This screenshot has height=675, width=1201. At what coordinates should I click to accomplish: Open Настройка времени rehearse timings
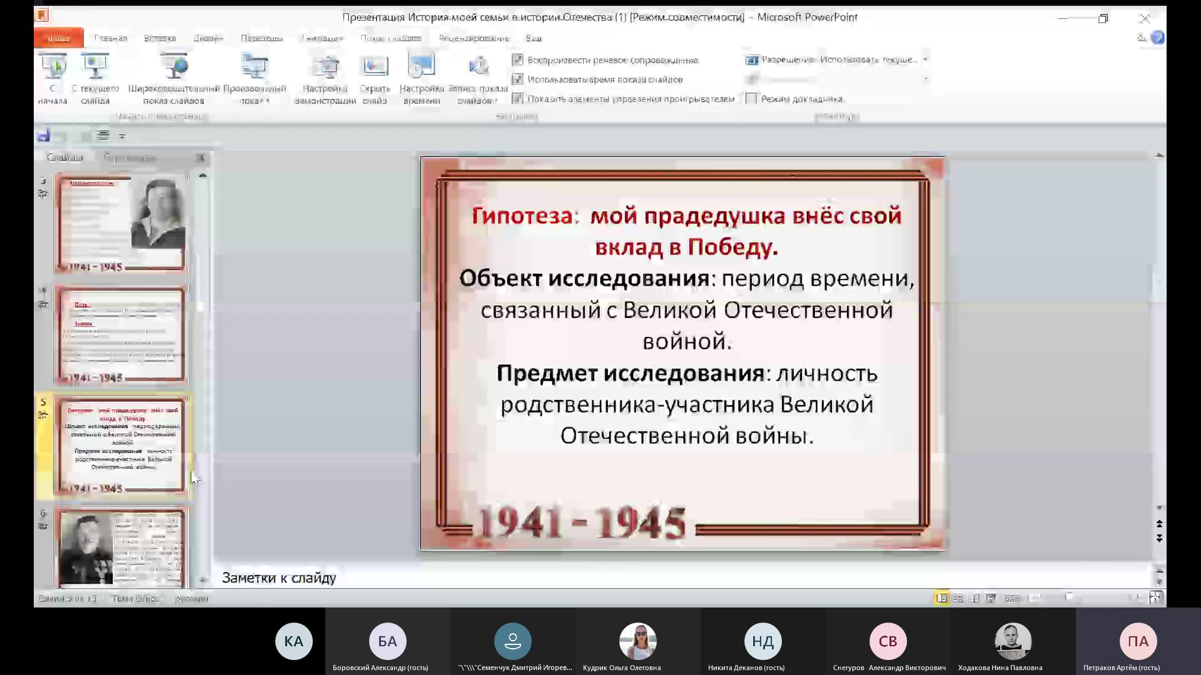(x=422, y=76)
